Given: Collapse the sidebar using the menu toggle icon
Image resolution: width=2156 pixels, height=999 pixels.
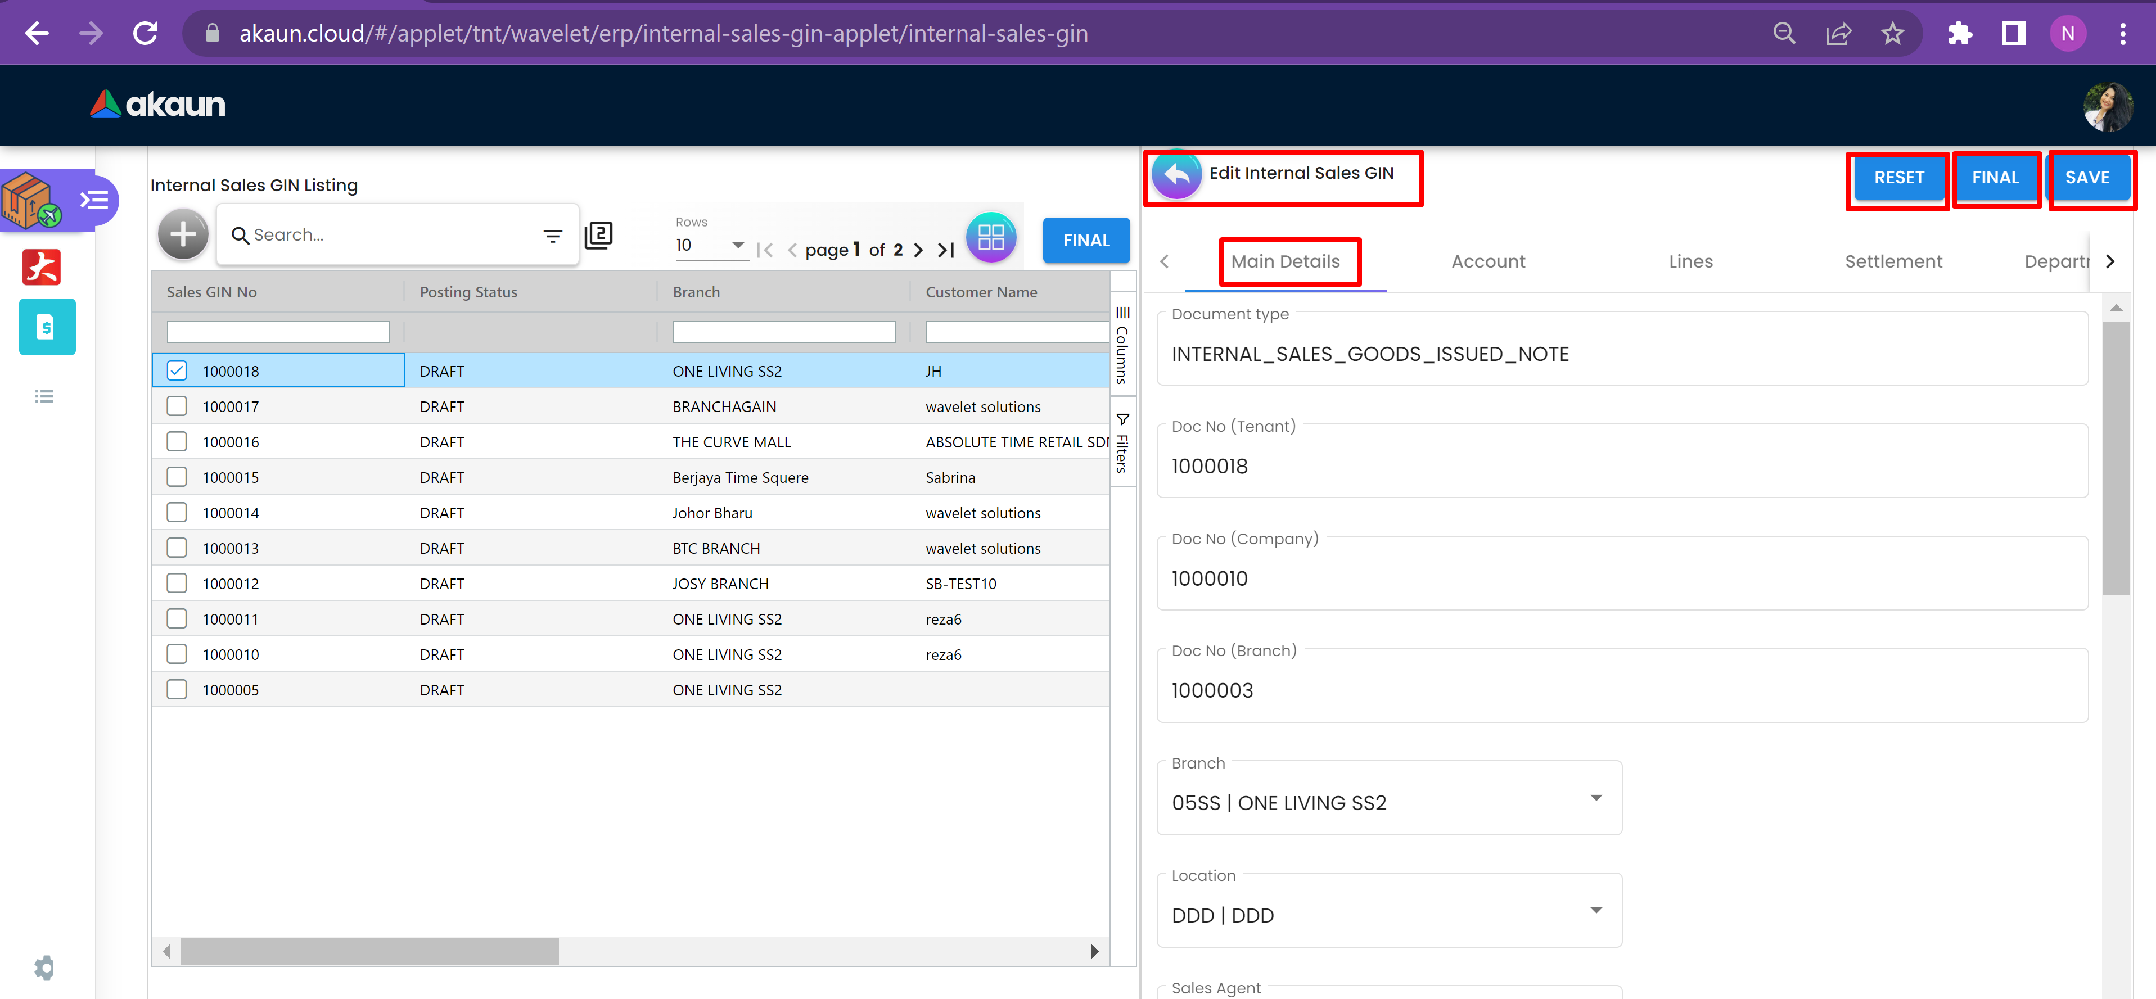Looking at the screenshot, I should coord(94,200).
